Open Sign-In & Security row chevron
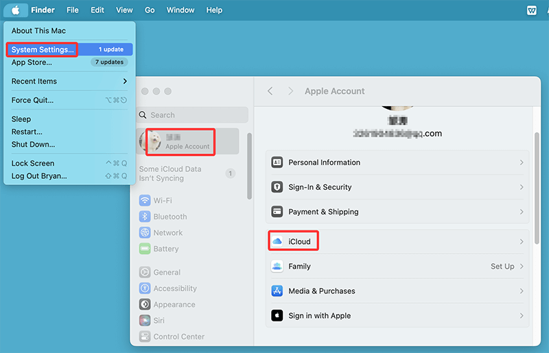This screenshot has width=549, height=353. [522, 187]
